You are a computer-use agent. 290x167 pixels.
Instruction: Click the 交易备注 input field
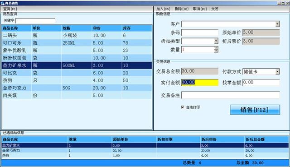[x=231, y=95]
